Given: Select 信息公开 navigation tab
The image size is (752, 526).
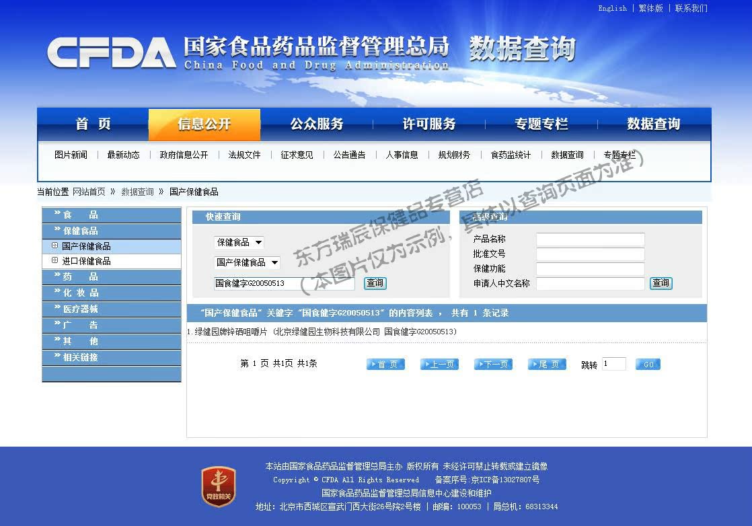Looking at the screenshot, I should 204,124.
